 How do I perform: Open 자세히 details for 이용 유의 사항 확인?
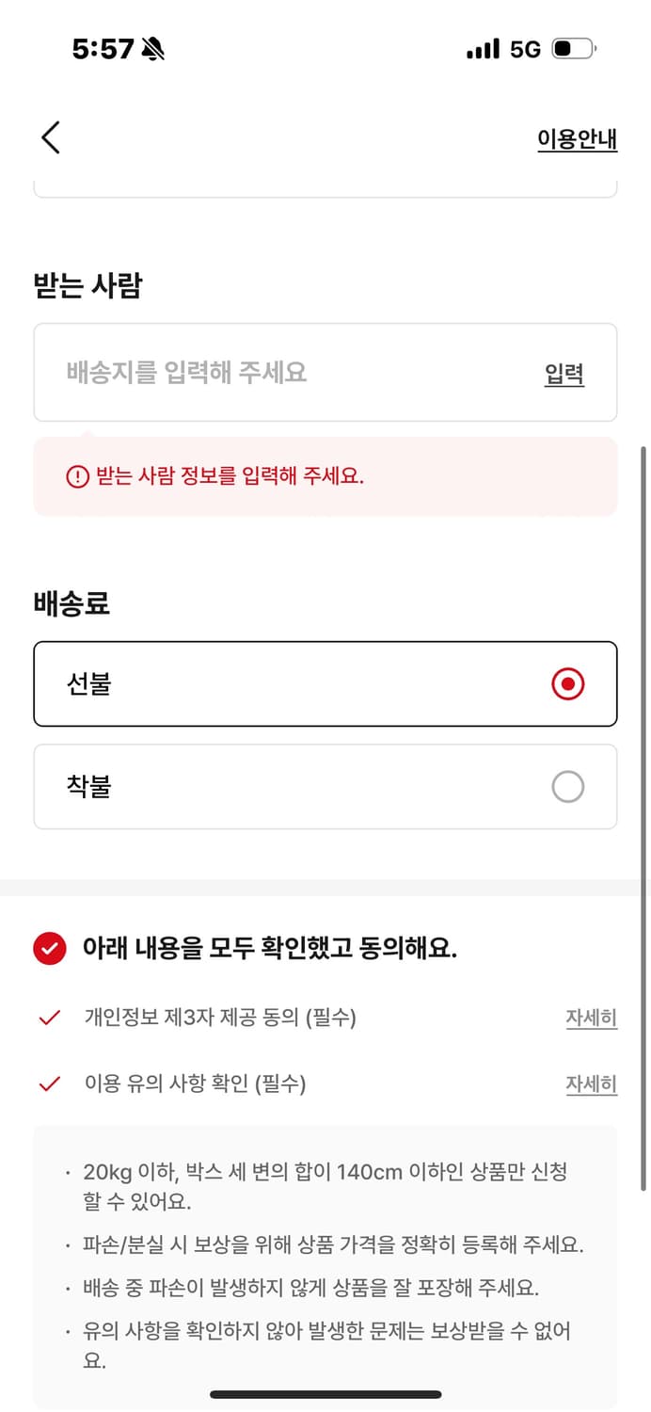click(x=592, y=1083)
